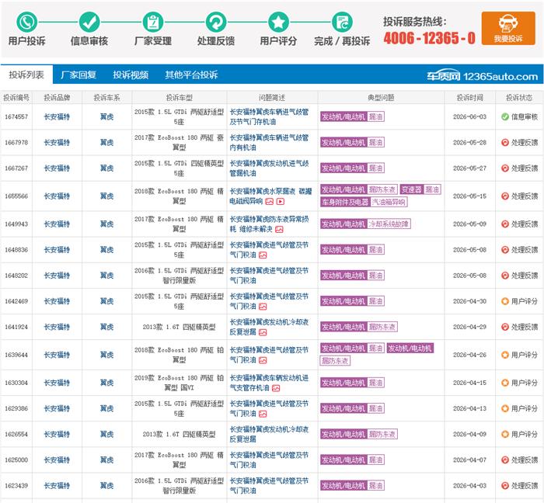Click complaint number 1630304
This screenshot has width=544, height=503.
click(x=16, y=383)
